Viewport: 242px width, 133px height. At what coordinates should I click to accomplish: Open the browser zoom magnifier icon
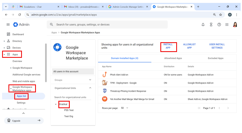(214, 15)
